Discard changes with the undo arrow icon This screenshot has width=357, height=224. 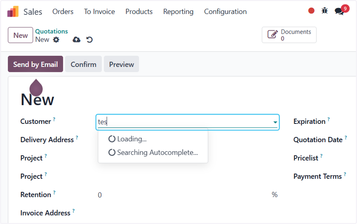[90, 40]
